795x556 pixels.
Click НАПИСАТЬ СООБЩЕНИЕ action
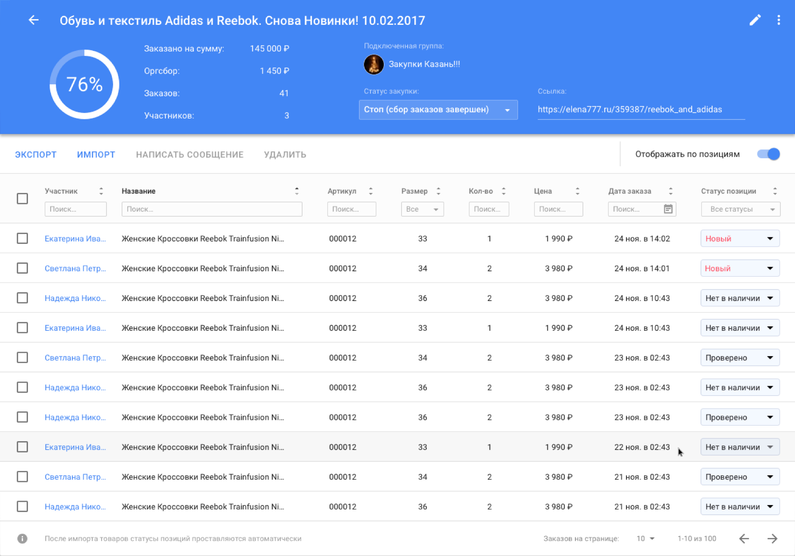[189, 154]
